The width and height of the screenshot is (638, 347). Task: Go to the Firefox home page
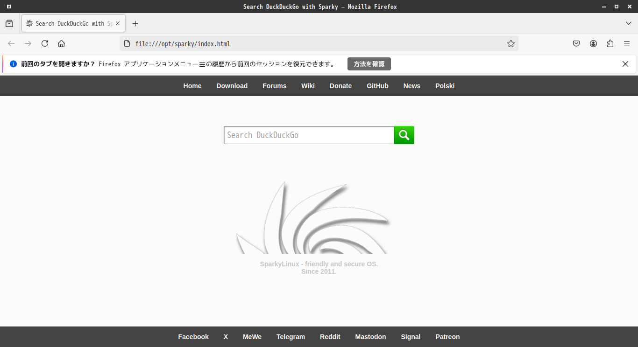click(61, 43)
